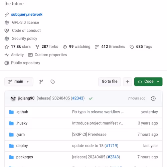Open the main branch selector dropdown
167x167 pixels.
point(19,81)
